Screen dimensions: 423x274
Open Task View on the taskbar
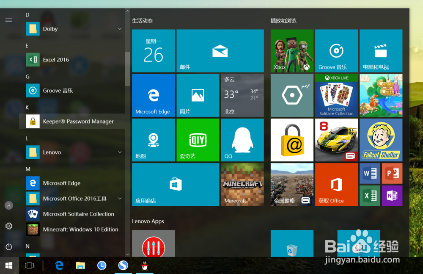pos(30,266)
